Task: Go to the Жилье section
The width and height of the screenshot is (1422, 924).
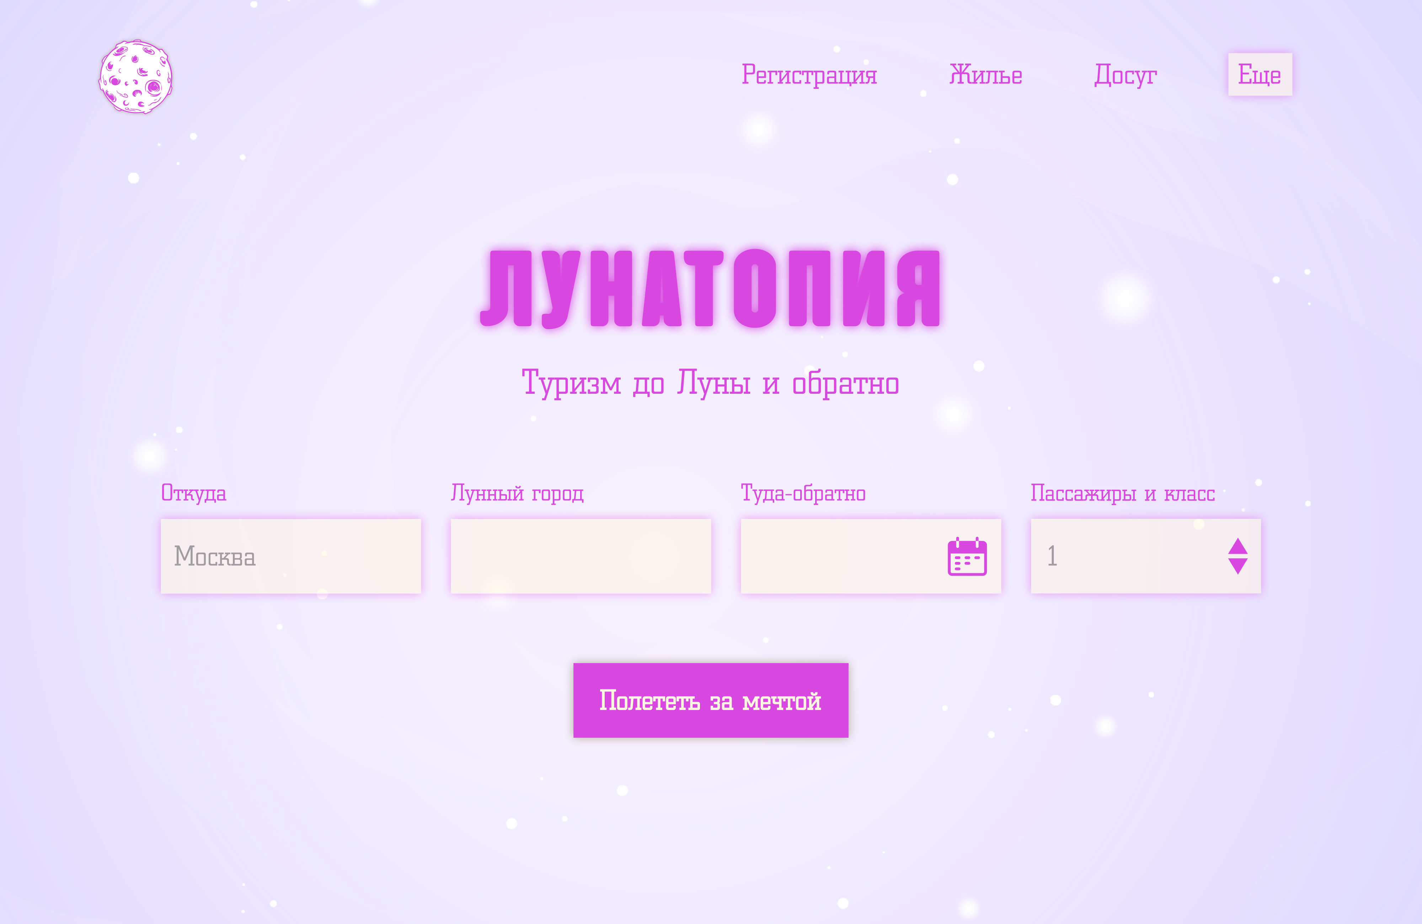Action: 985,75
